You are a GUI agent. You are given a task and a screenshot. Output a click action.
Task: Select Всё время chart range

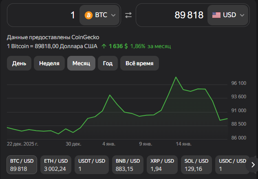[139, 63]
